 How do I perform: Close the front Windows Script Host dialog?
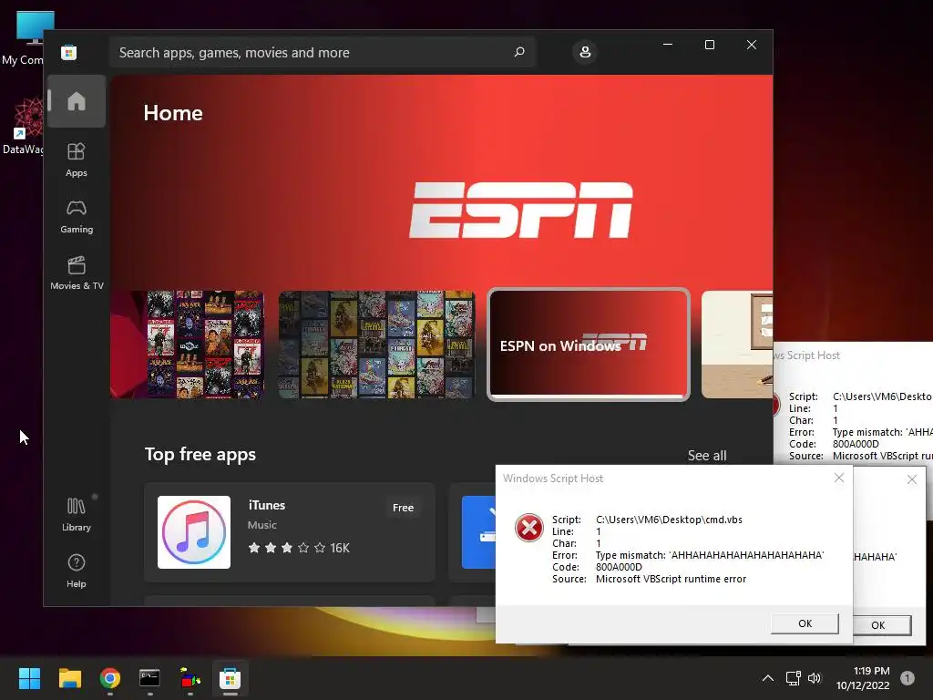tap(839, 478)
